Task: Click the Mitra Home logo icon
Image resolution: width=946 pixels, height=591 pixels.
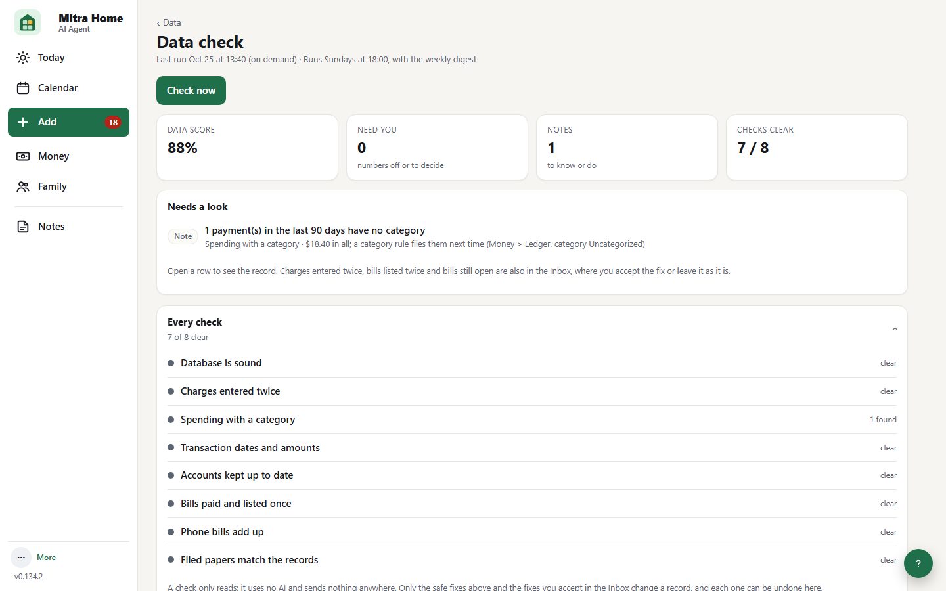Action: click(x=28, y=23)
